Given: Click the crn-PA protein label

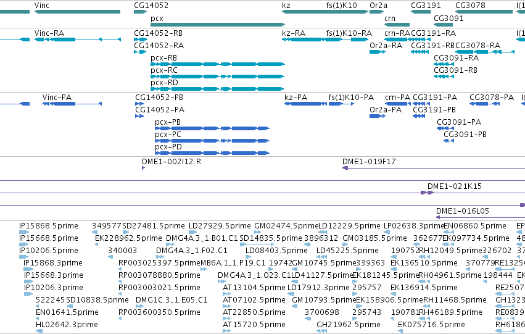Looking at the screenshot, I should 397,98.
